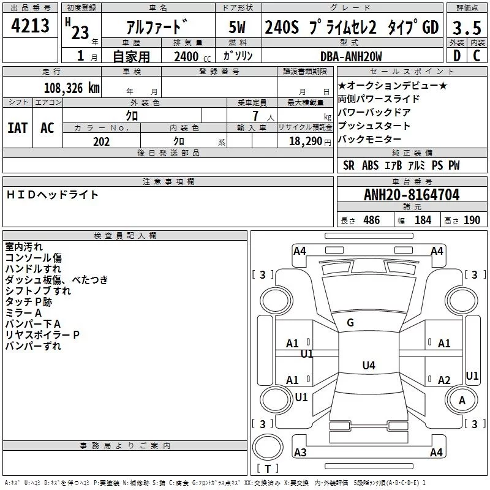Click the chassis number ANH20-8164704

412,195
